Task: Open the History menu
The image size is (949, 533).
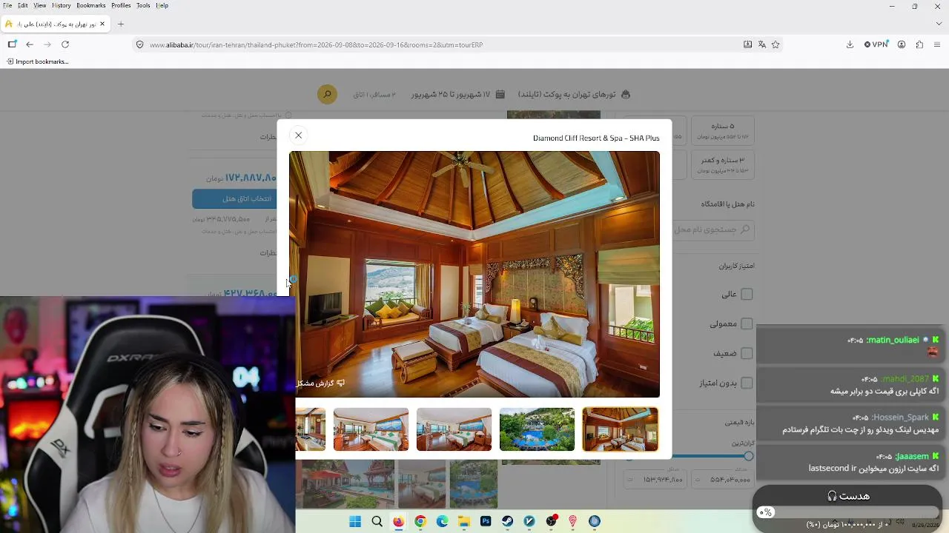Action: point(62,5)
